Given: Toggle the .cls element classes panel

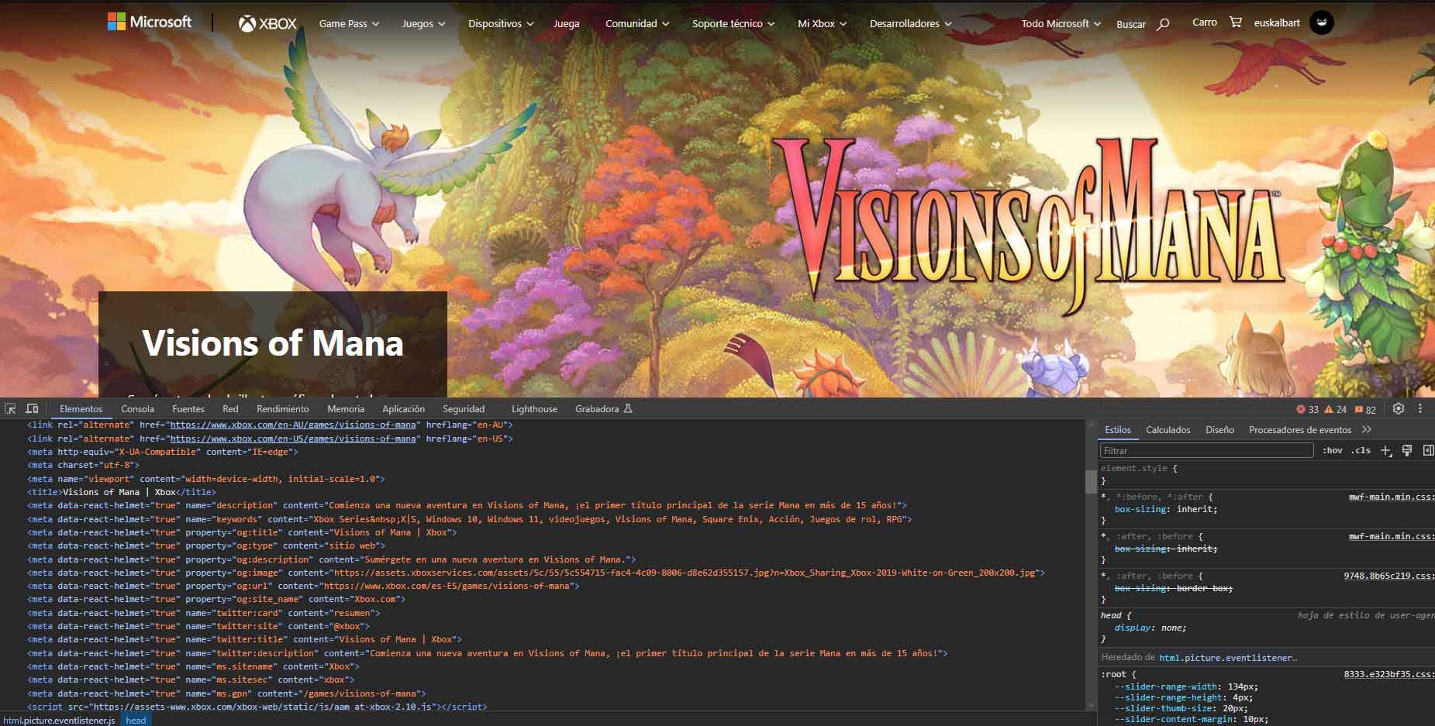Looking at the screenshot, I should 1361,450.
